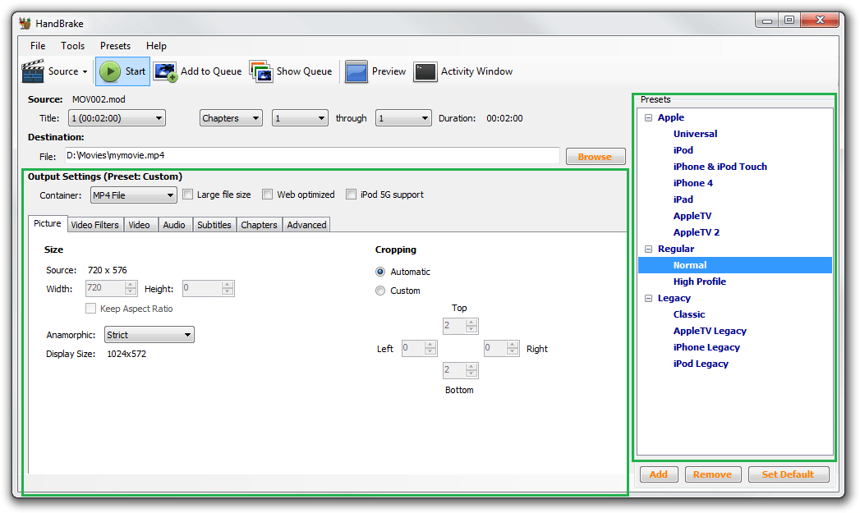Click Set Default for presets
The image size is (860, 513).
(x=789, y=474)
